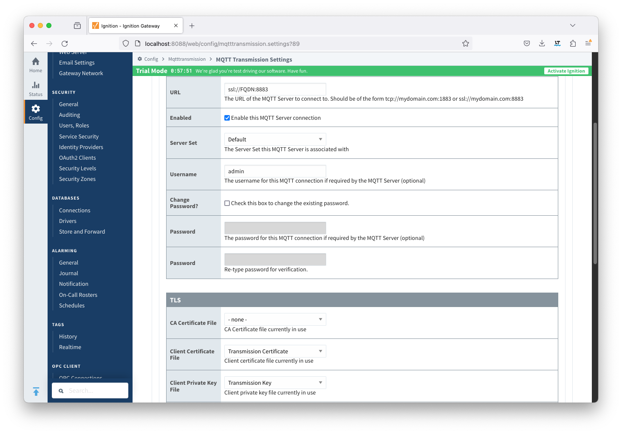Click the re-type Password verification field
622x434 pixels.
[x=275, y=259]
